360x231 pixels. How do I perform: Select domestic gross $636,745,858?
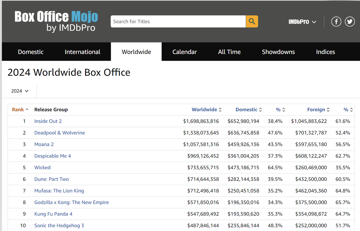click(x=243, y=133)
